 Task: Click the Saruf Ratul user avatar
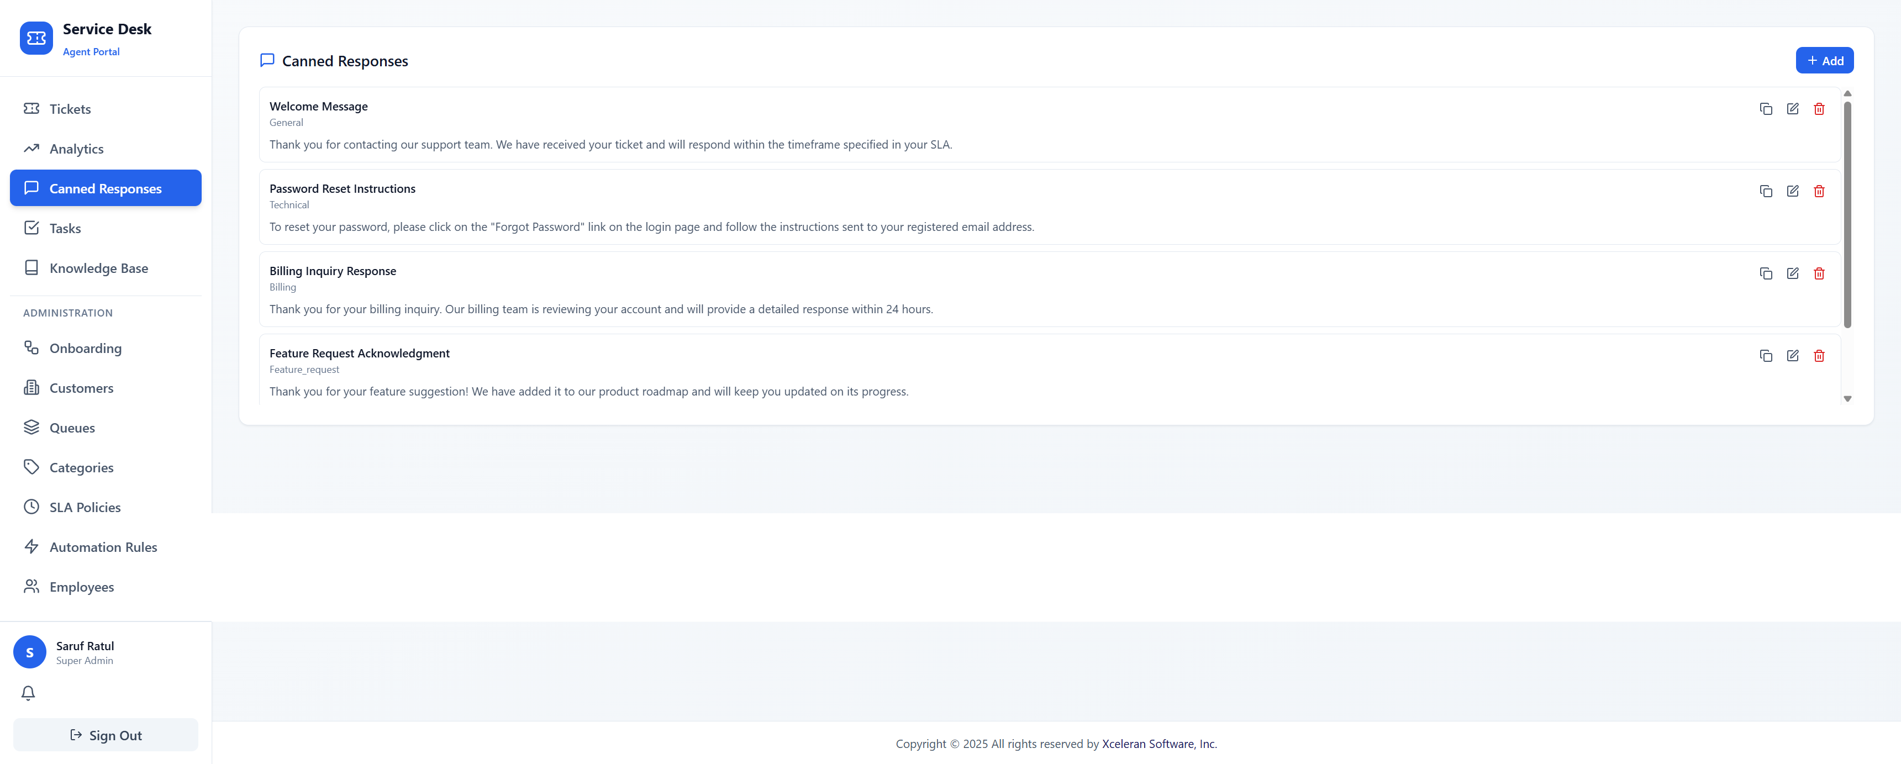coord(29,652)
